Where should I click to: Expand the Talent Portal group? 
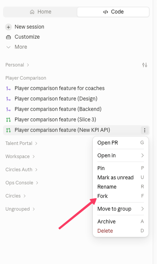(22, 143)
